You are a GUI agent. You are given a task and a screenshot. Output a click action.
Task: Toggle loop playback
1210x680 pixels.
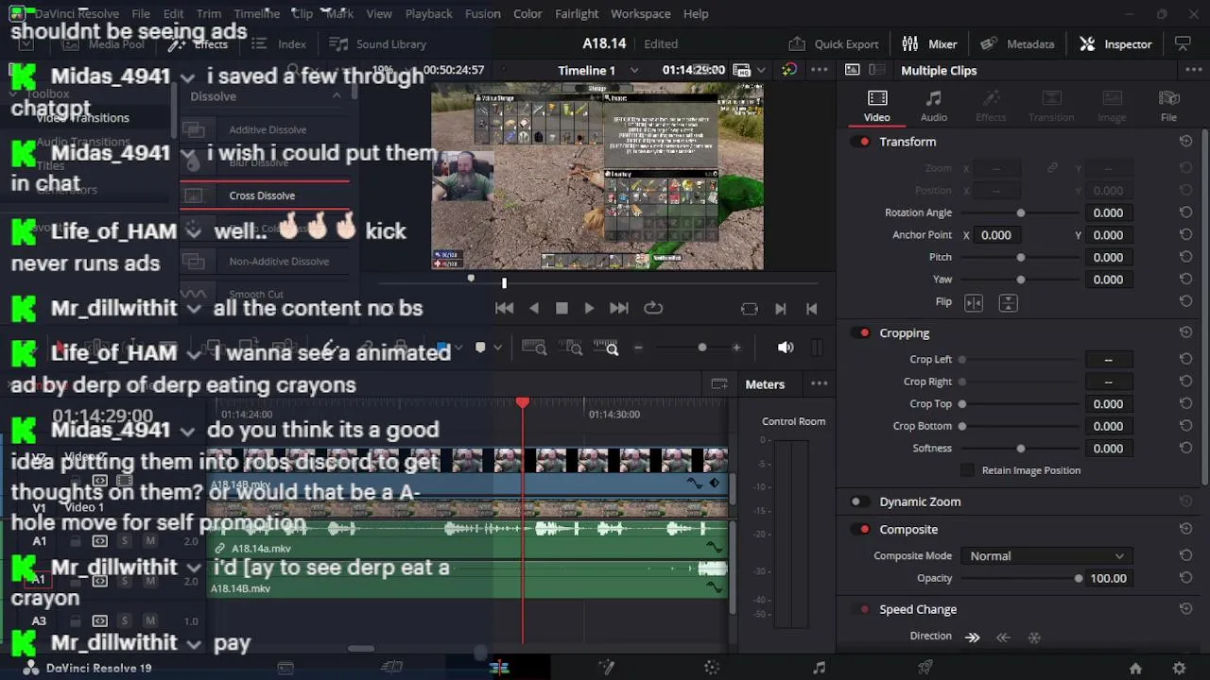(653, 308)
